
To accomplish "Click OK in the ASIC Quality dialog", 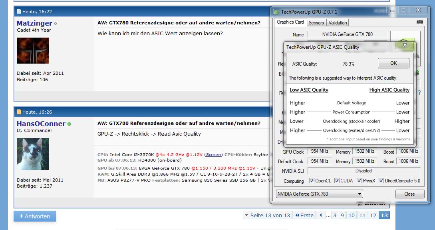I will (x=393, y=63).
